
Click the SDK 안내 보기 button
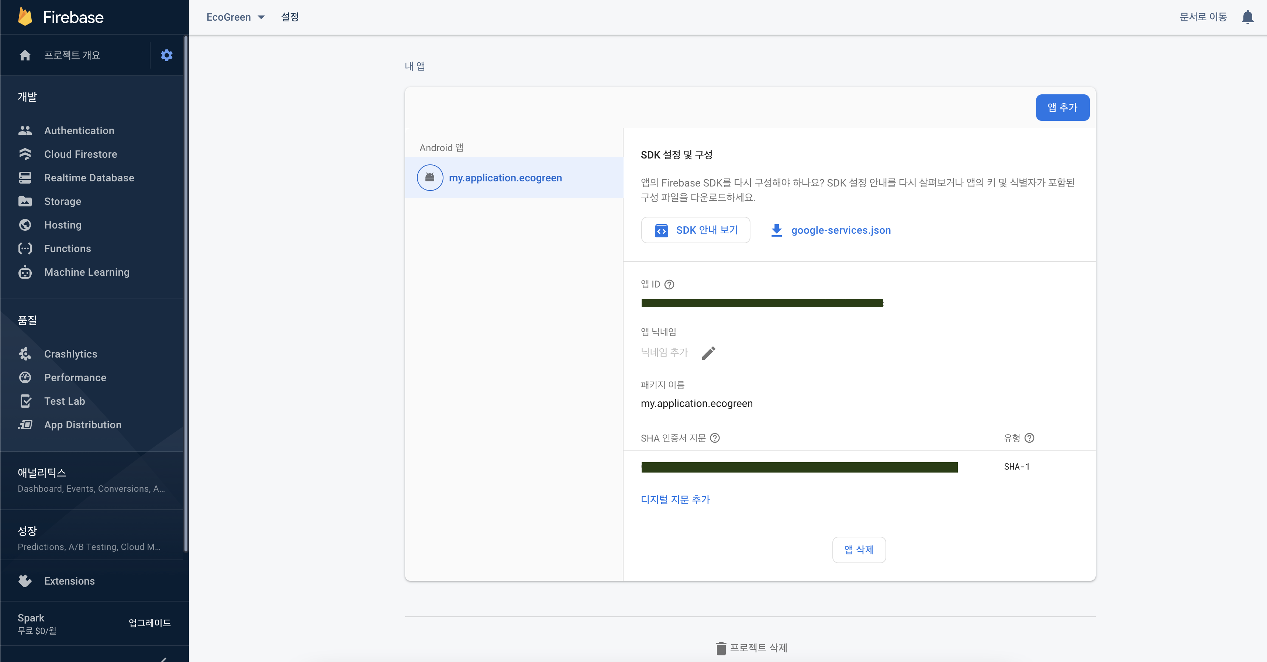pos(695,230)
